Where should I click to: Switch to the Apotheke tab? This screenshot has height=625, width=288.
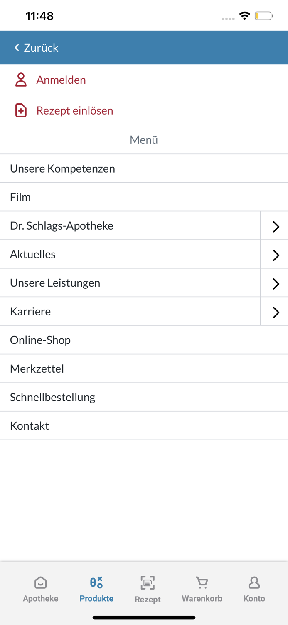40,589
